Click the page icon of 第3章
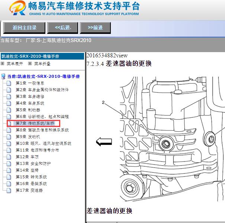This screenshot has width=225, height=223. [9, 97]
